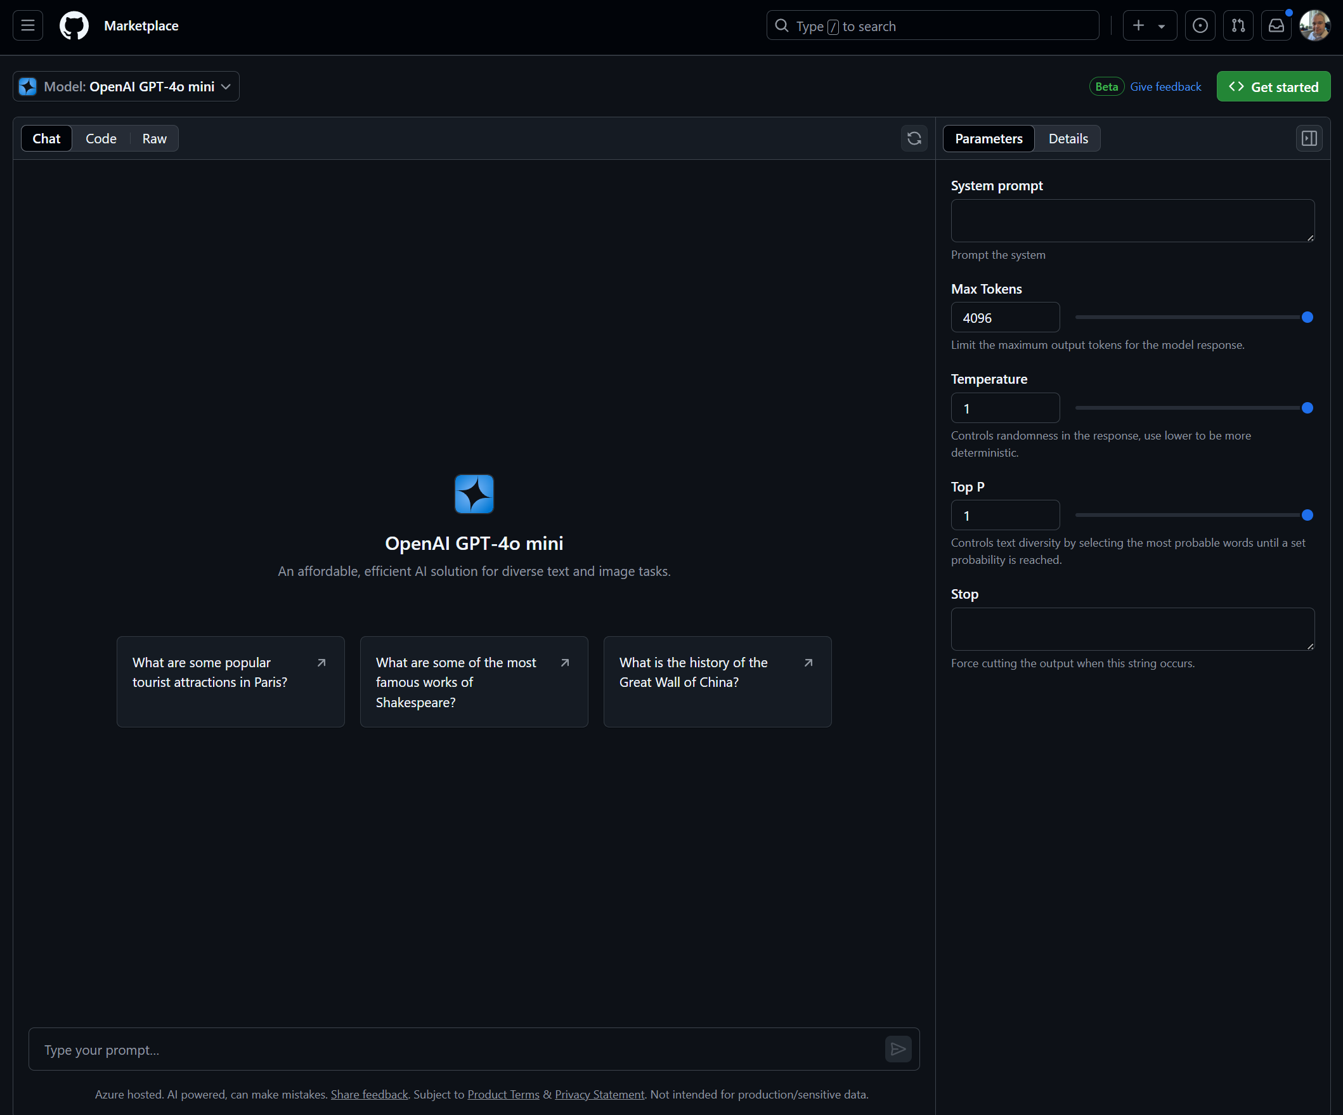Screen dimensions: 1343x1115
Task: Click the Give feedback link
Action: [1165, 86]
